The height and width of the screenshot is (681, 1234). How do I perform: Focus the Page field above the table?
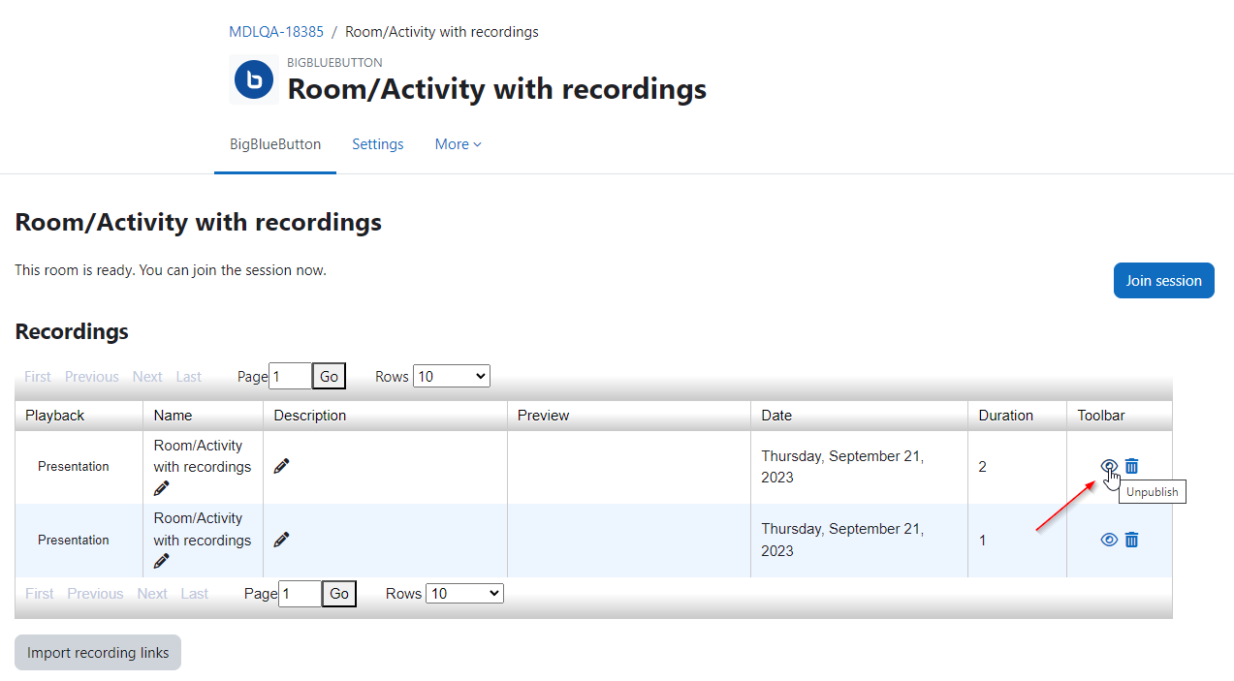coord(290,376)
